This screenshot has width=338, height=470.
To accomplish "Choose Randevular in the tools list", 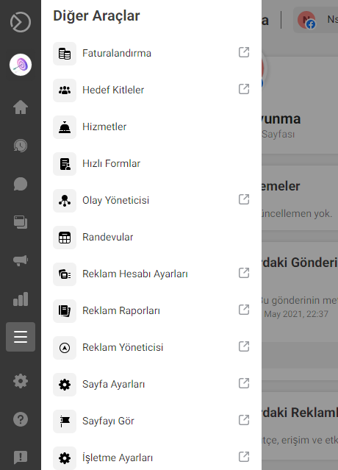I will pos(151,237).
